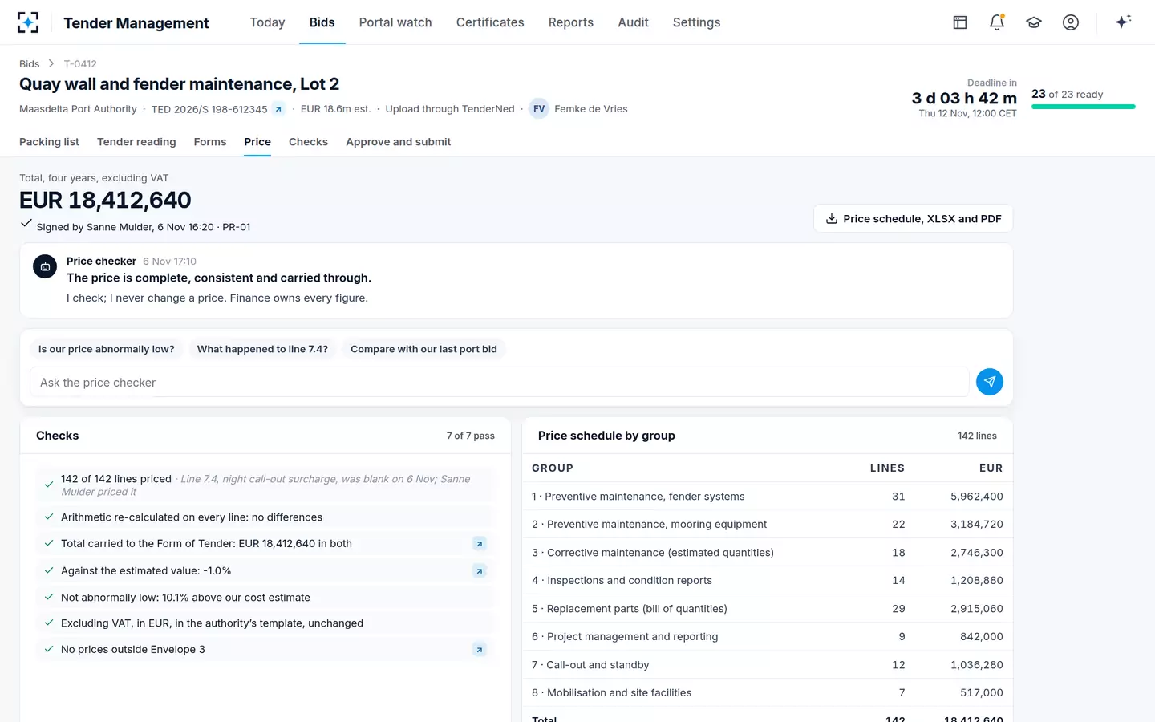Select group 3 Corrective maintenance row
Screen dimensions: 1155x722
tap(768, 553)
